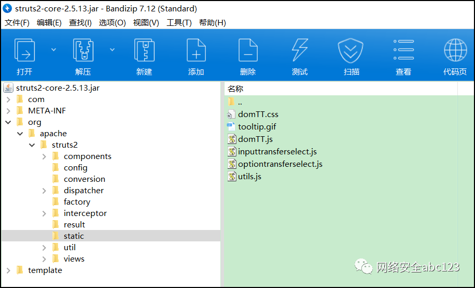Expand the template folder chevron
Viewport: 475px width, 288px height.
[8, 270]
